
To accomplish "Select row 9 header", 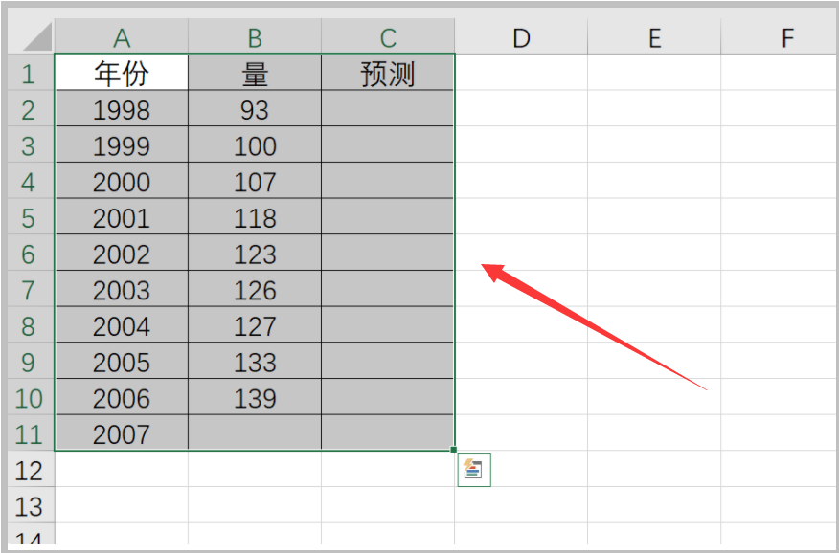I will point(31,362).
